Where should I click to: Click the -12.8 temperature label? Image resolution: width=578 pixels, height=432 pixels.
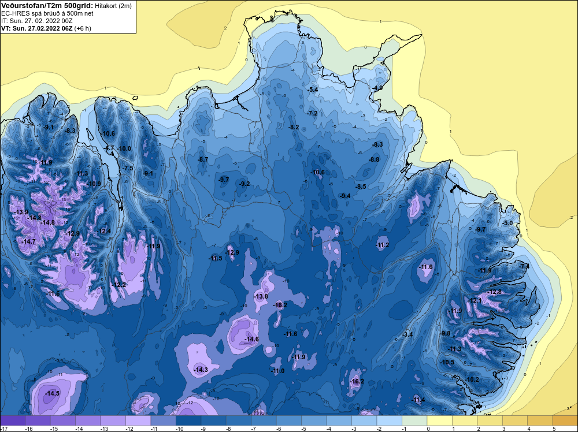point(494,292)
